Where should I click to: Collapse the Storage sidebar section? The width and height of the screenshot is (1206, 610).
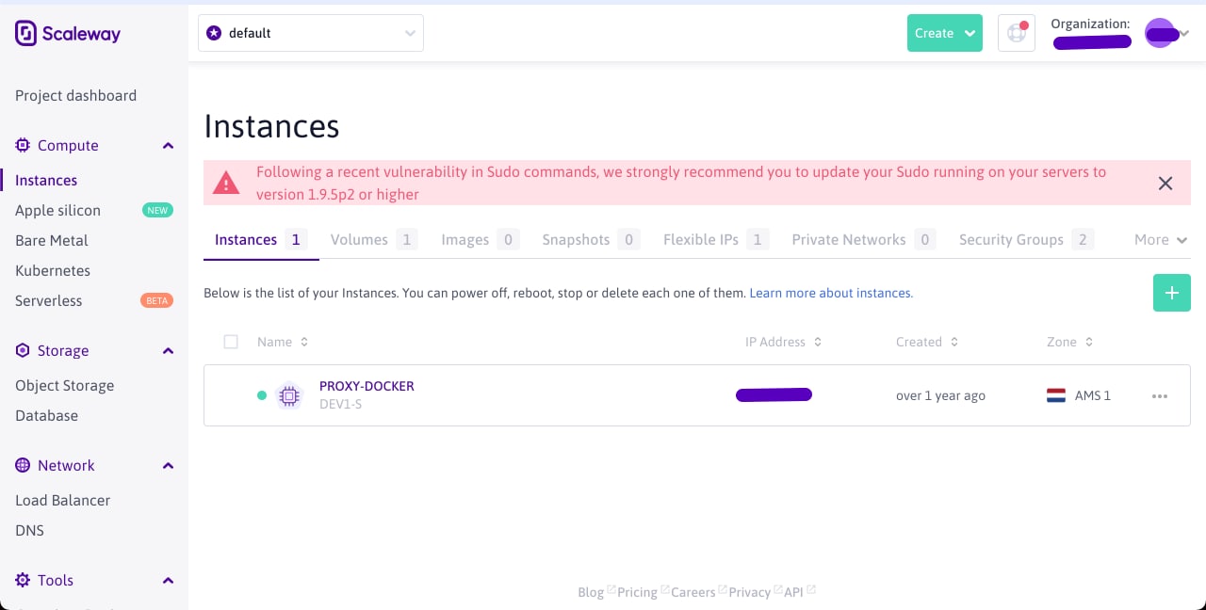click(168, 351)
